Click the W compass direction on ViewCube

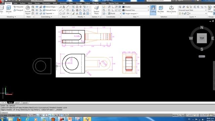pos(191,38)
